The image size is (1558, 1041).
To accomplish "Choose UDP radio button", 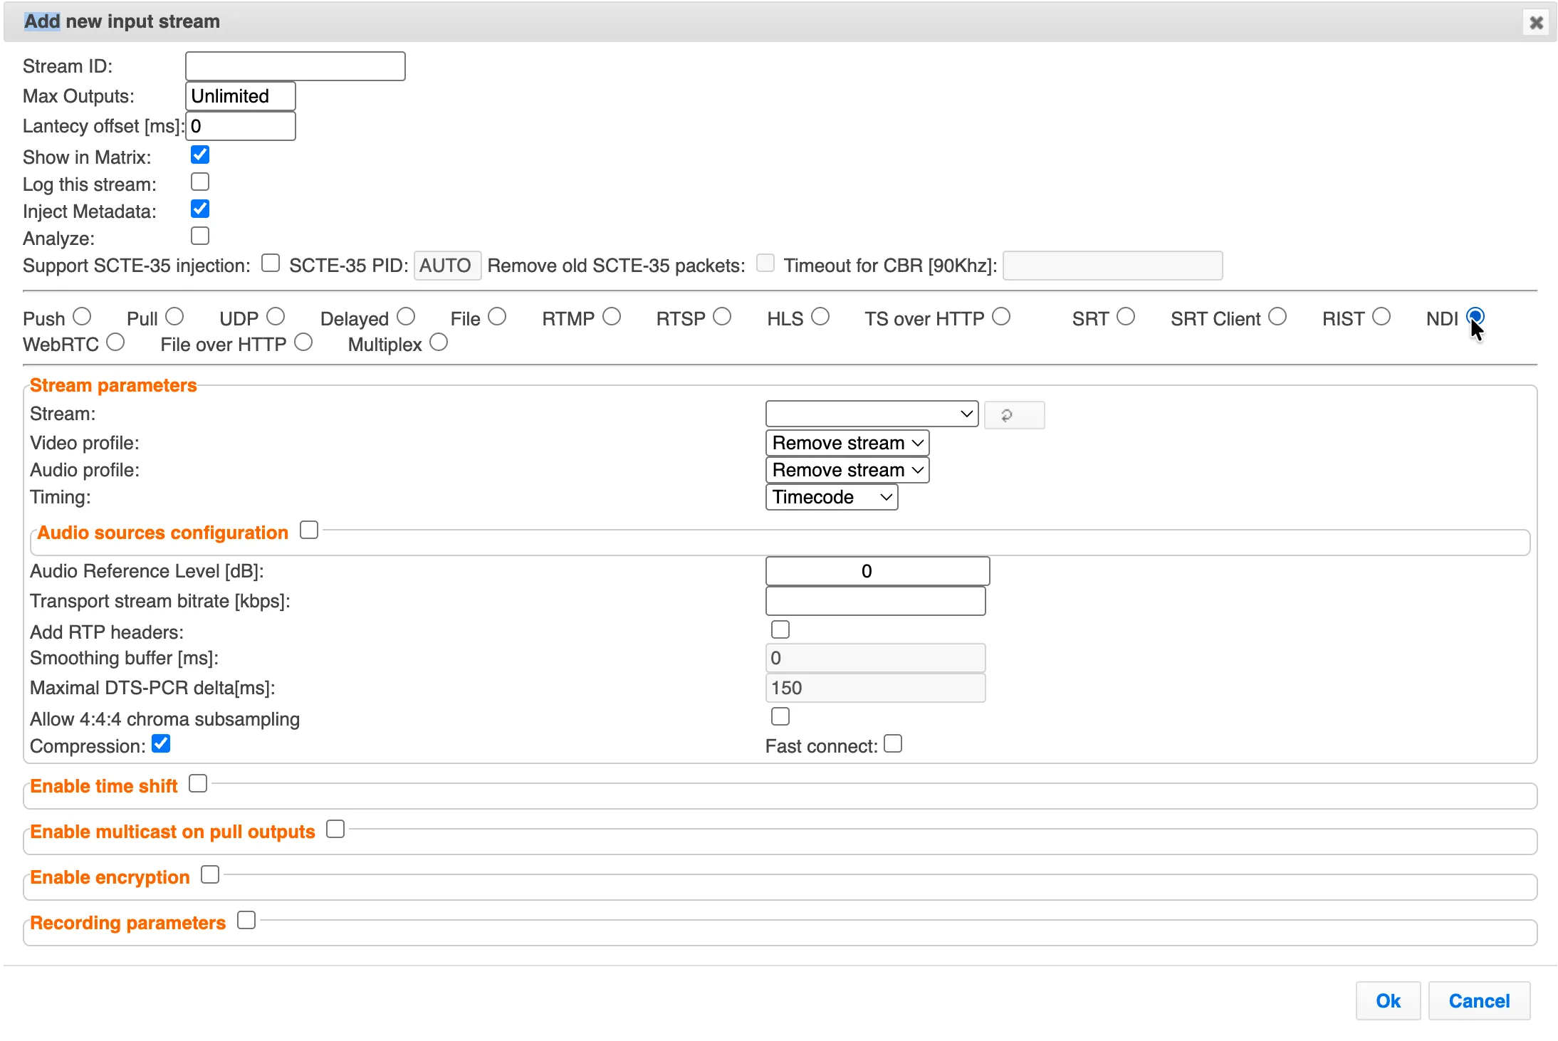I will click(x=276, y=316).
